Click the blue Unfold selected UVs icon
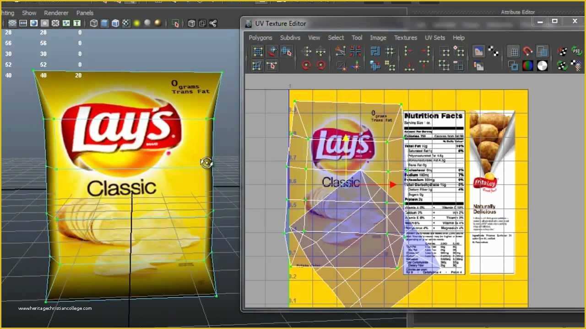Image resolution: width=586 pixels, height=329 pixels. click(375, 65)
